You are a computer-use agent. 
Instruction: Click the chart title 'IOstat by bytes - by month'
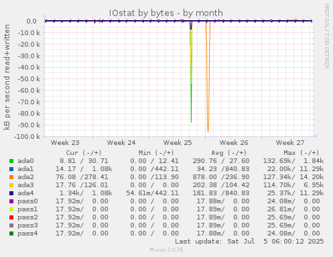click(x=166, y=13)
